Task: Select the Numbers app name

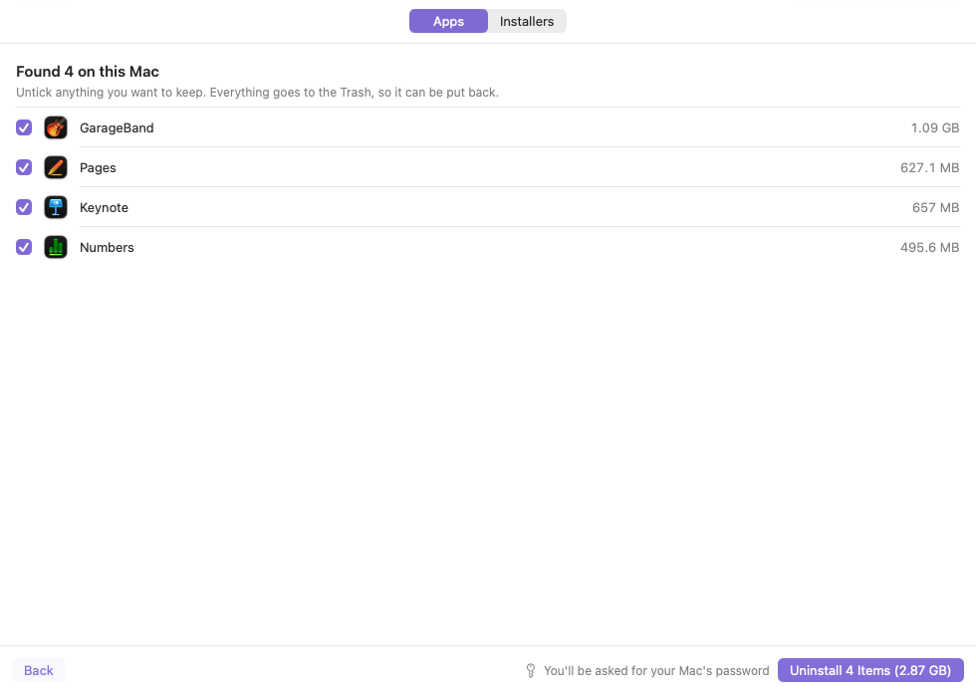Action: point(107,247)
